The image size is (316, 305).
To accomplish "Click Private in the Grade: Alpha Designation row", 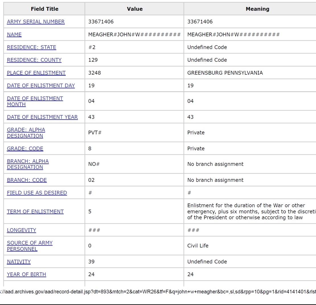I will [x=196, y=132].
